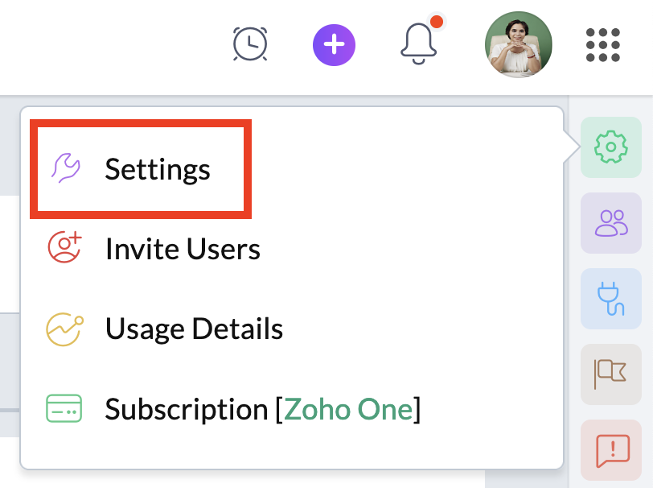The image size is (653, 488).
Task: Open the reminders alarm clock icon
Action: point(250,43)
